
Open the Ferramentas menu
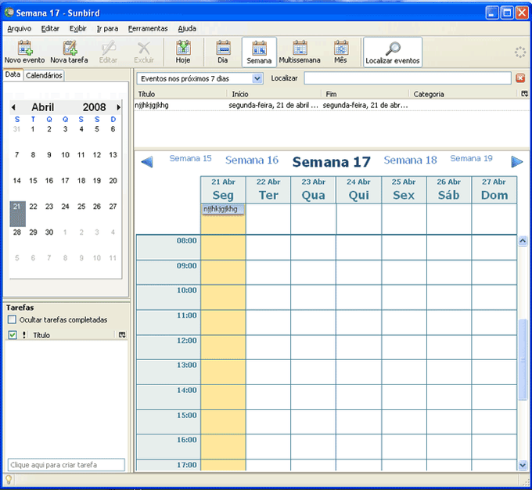coord(148,28)
